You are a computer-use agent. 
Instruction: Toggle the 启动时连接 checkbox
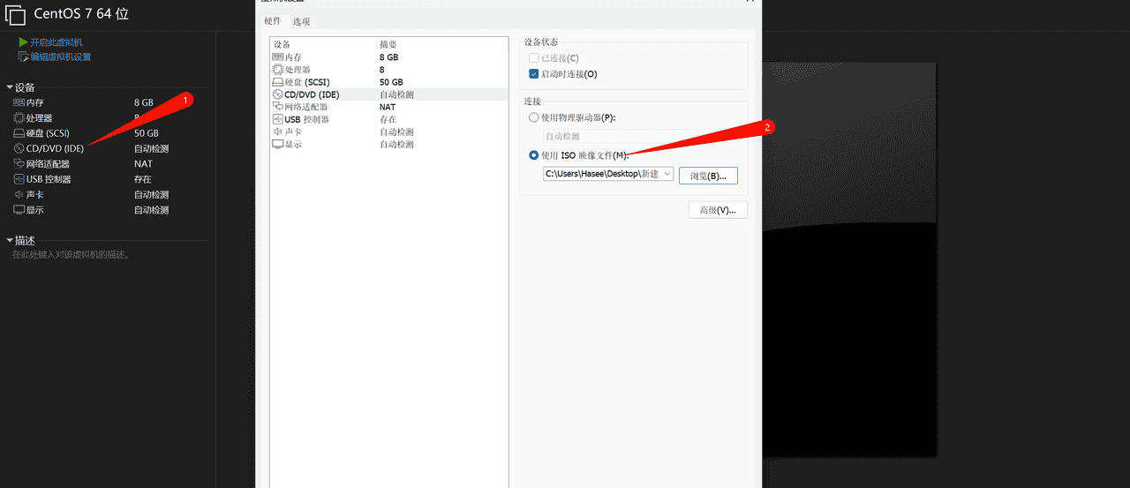point(533,74)
